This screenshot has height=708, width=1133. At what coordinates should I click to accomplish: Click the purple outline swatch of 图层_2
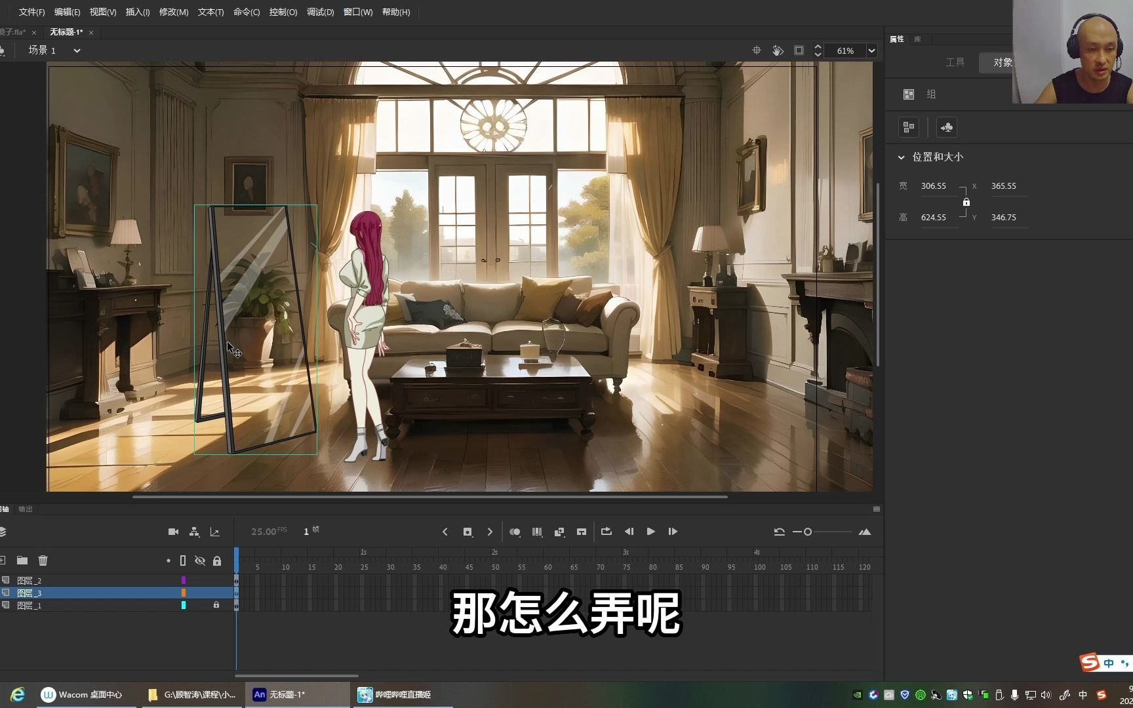coord(184,580)
